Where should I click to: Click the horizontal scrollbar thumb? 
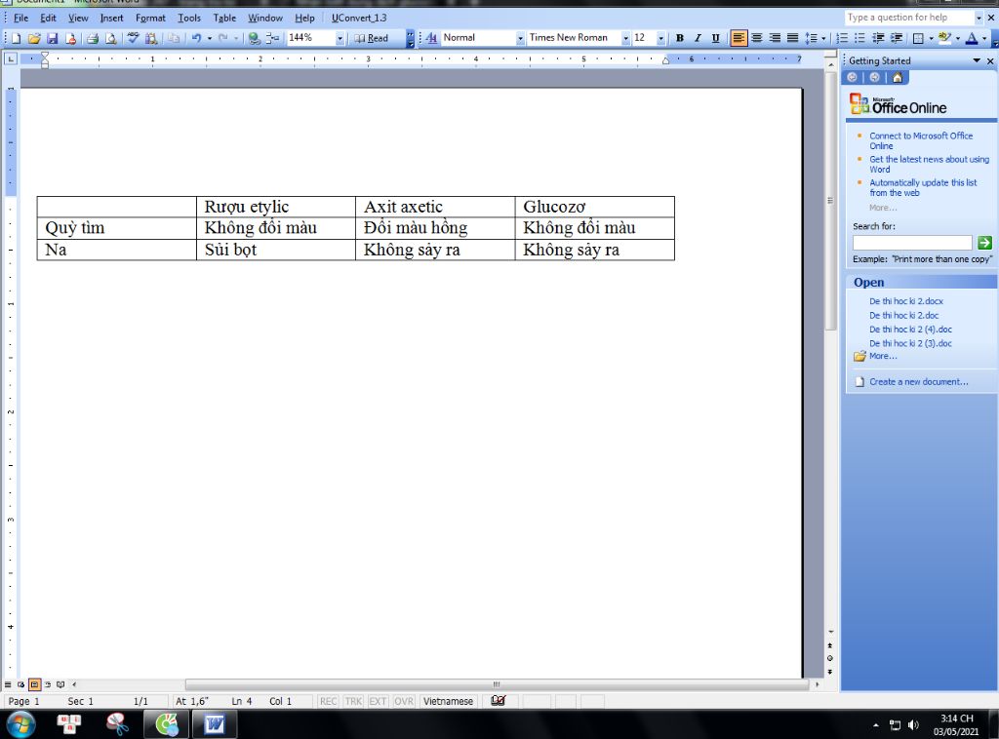click(x=497, y=685)
